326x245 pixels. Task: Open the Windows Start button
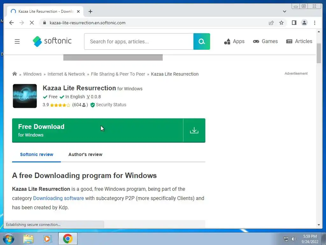point(9,239)
